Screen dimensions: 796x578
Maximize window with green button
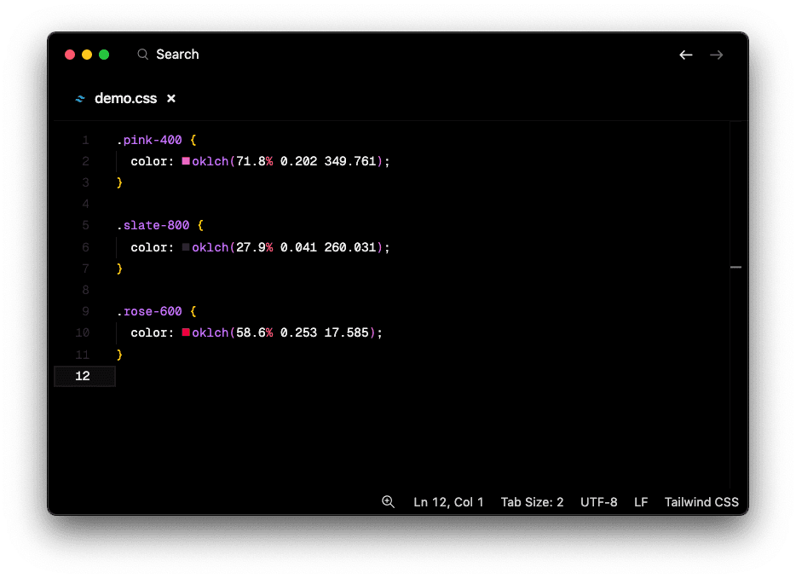(x=104, y=55)
